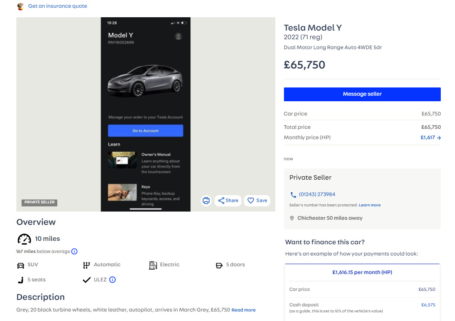Click the location pin beside Chichester
This screenshot has height=321, width=455.
point(292,218)
